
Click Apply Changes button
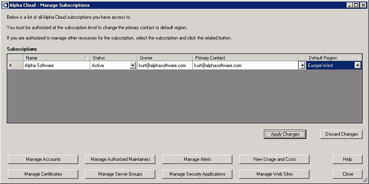click(285, 134)
